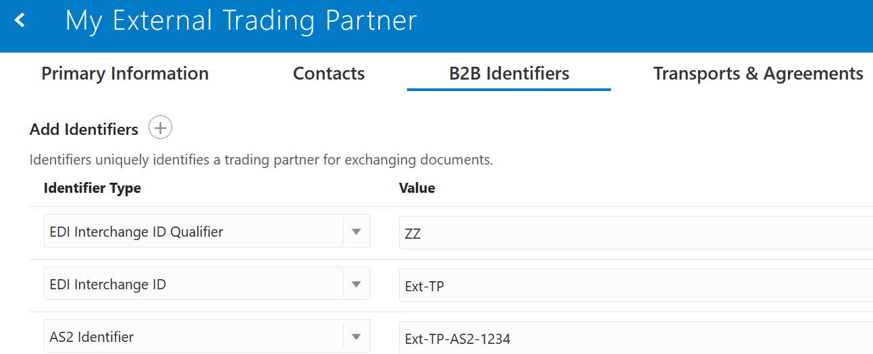Image resolution: width=873 pixels, height=354 pixels.
Task: Click the identifiers description text
Action: pos(261,160)
